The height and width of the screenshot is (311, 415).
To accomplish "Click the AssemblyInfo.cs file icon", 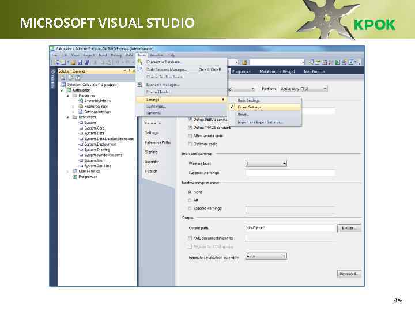I will click(81, 101).
